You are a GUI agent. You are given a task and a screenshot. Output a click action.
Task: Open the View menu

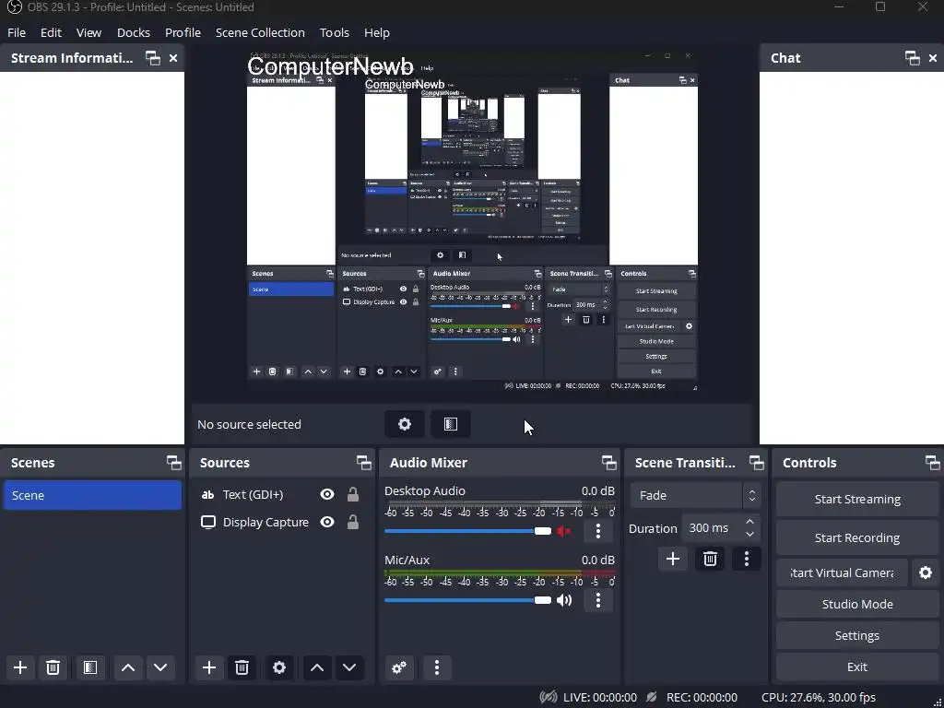click(x=88, y=32)
